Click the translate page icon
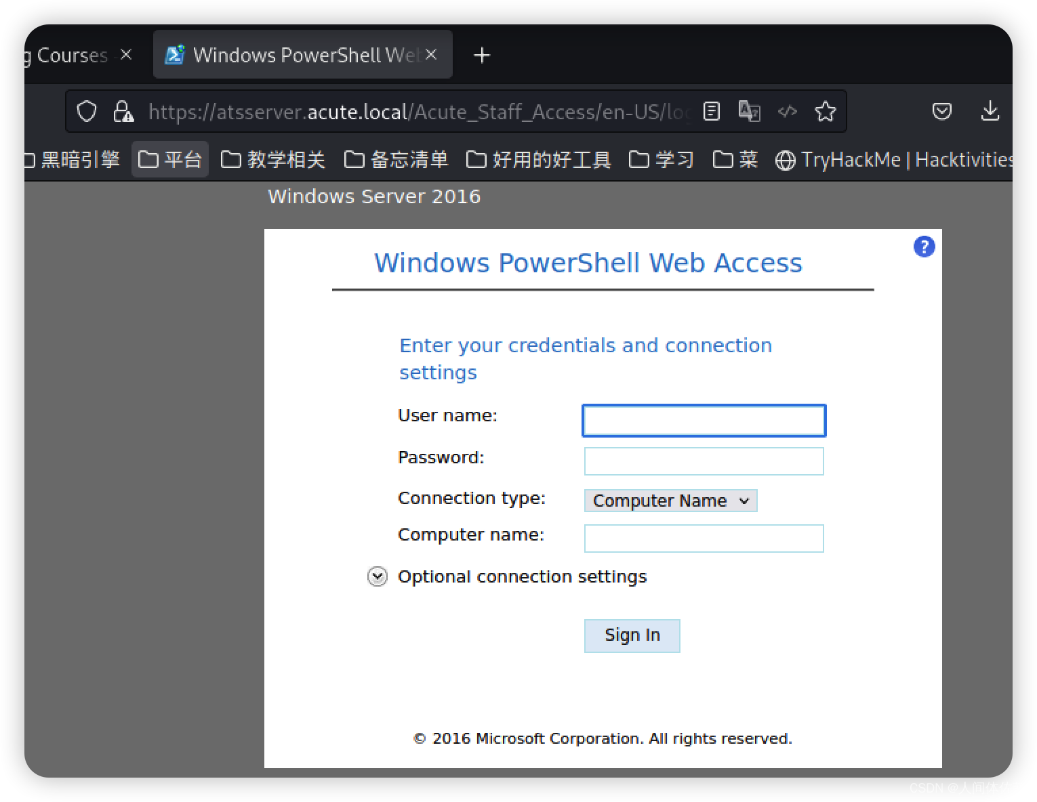Viewport: 1037px width, 802px height. (749, 111)
